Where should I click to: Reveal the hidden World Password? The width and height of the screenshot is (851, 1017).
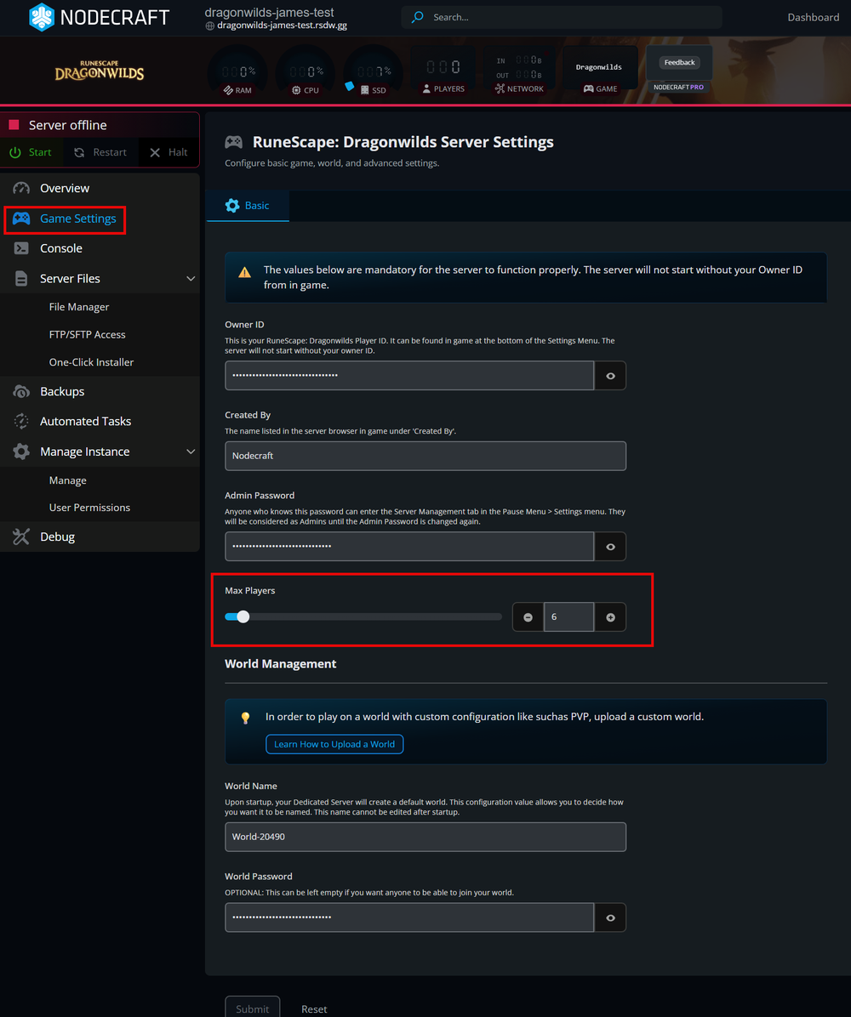[610, 918]
